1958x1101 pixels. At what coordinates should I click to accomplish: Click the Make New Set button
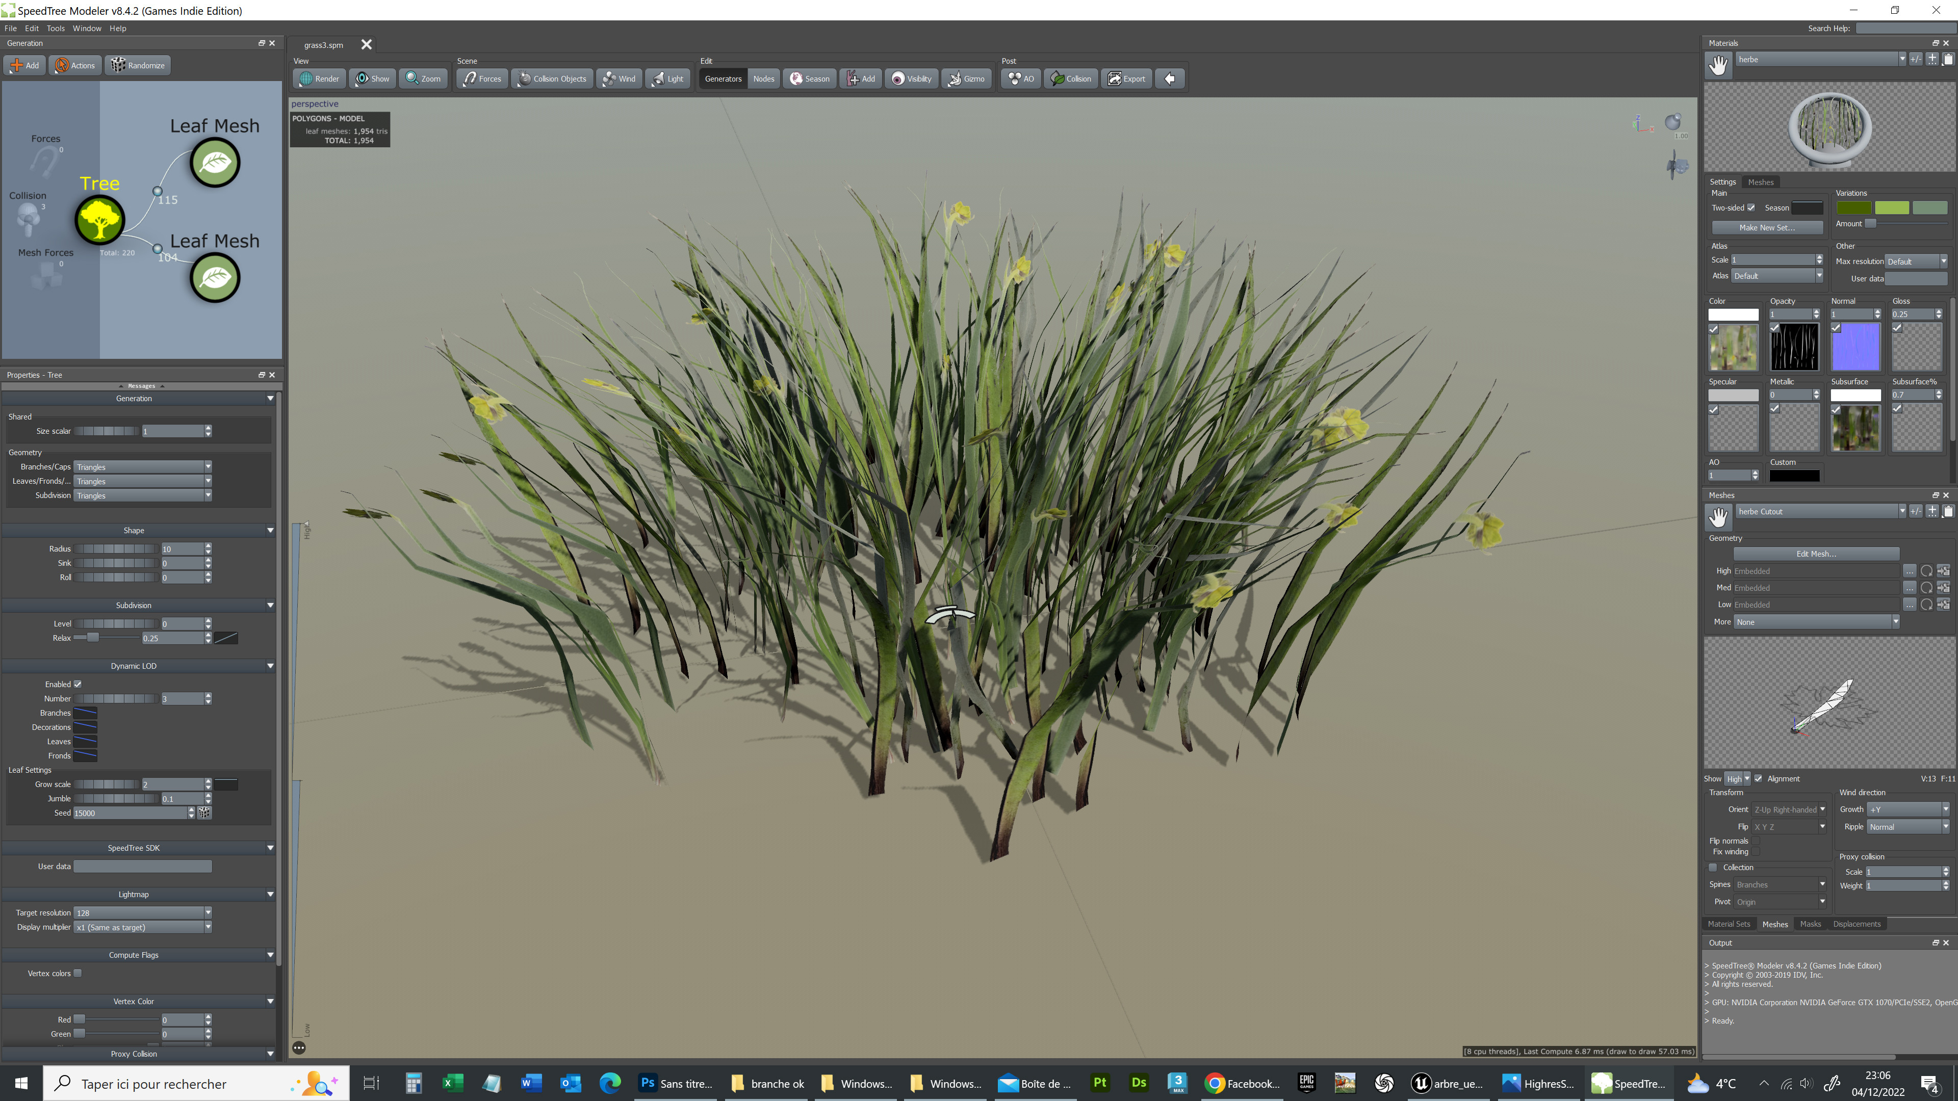click(x=1766, y=227)
